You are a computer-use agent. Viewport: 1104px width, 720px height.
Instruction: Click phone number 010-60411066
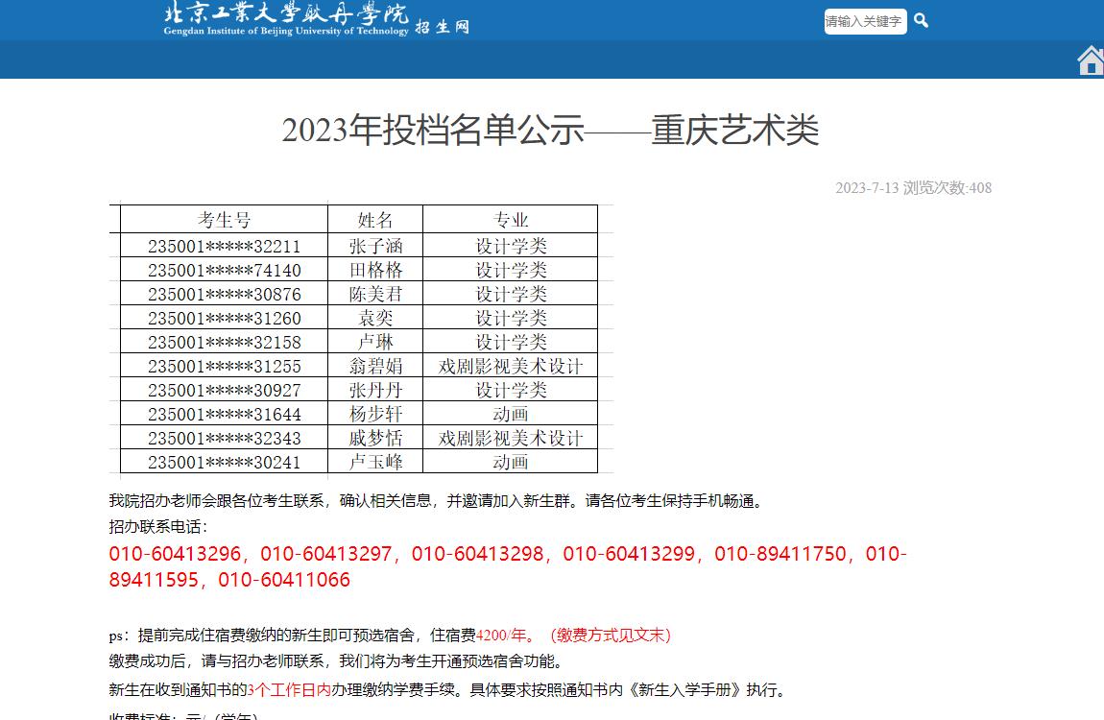click(x=284, y=580)
